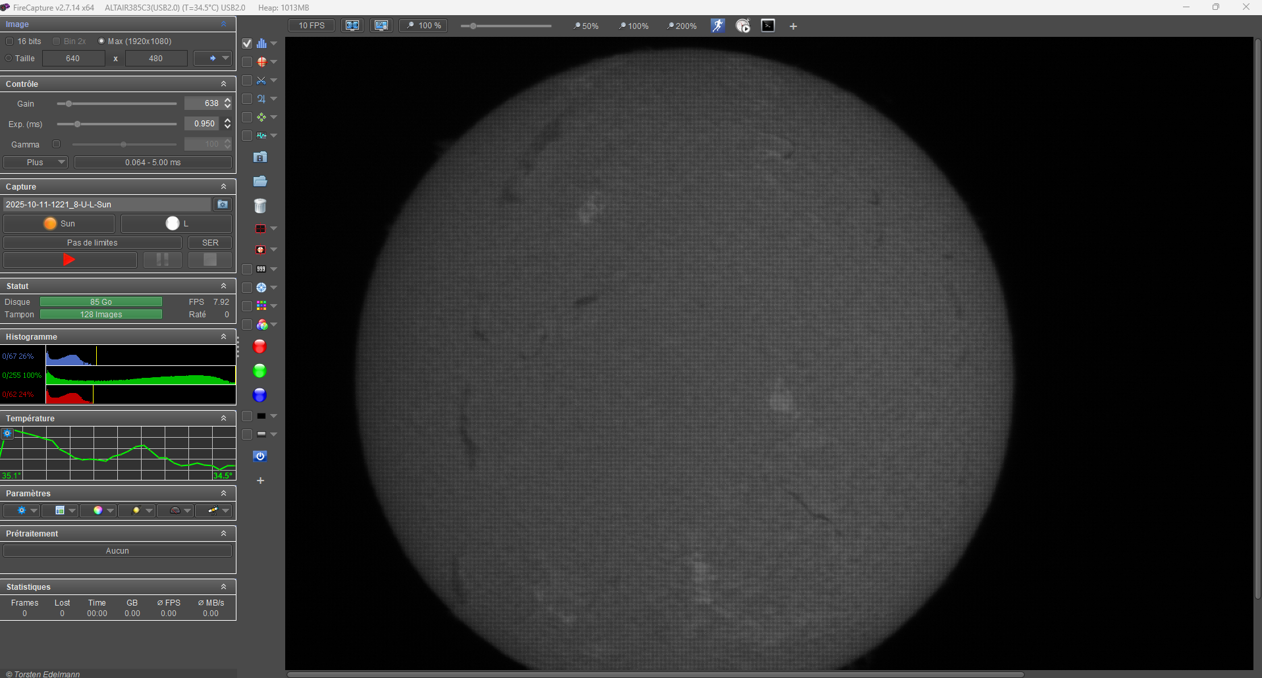Toggle the Gamma checkbox
Image resolution: width=1262 pixels, height=678 pixels.
point(56,144)
